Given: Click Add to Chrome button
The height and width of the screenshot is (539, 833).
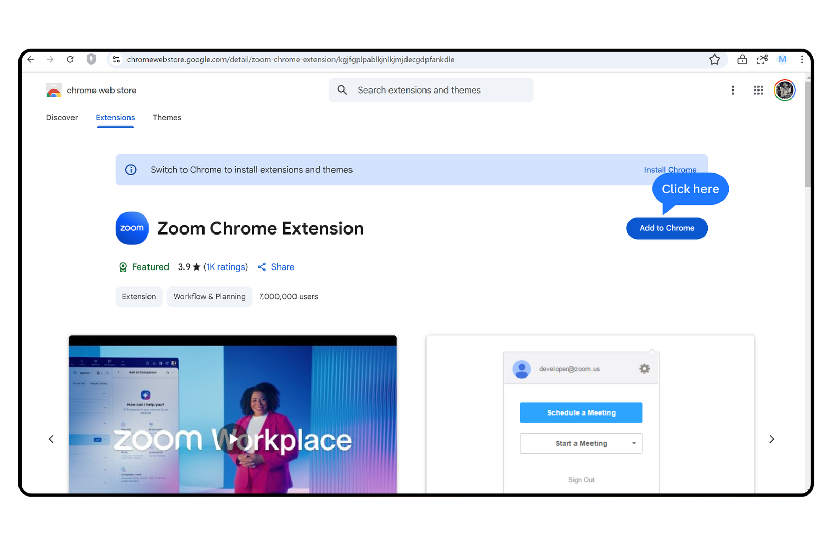Looking at the screenshot, I should [667, 228].
